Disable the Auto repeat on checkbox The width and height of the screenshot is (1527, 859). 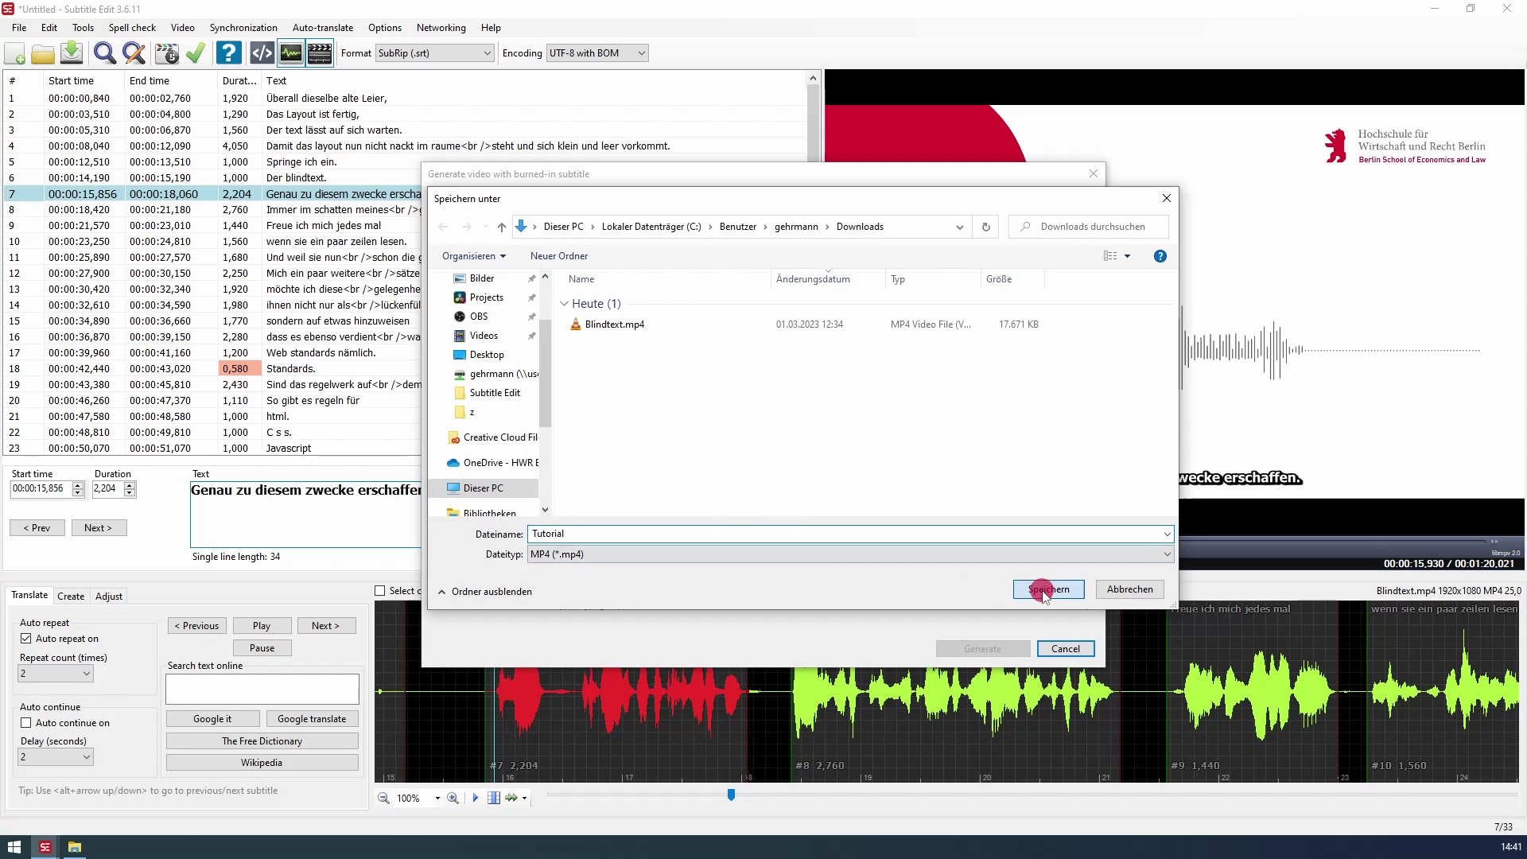(26, 639)
